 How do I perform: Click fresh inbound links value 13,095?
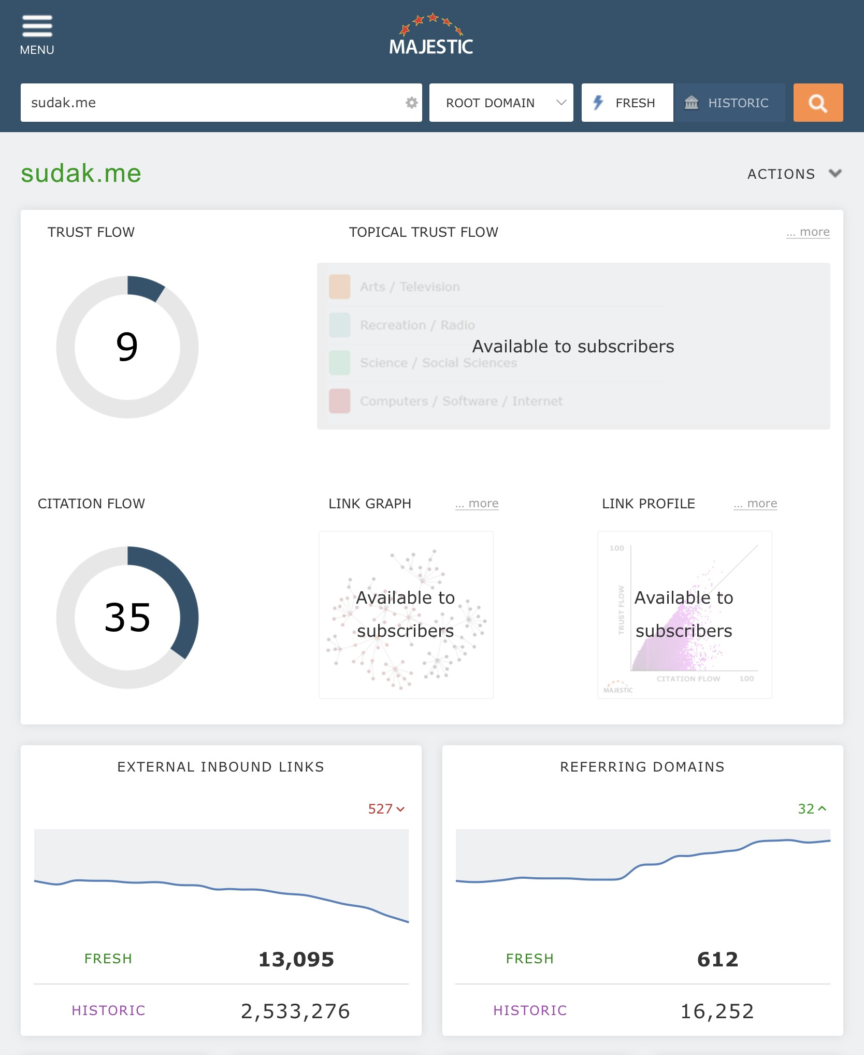point(296,959)
